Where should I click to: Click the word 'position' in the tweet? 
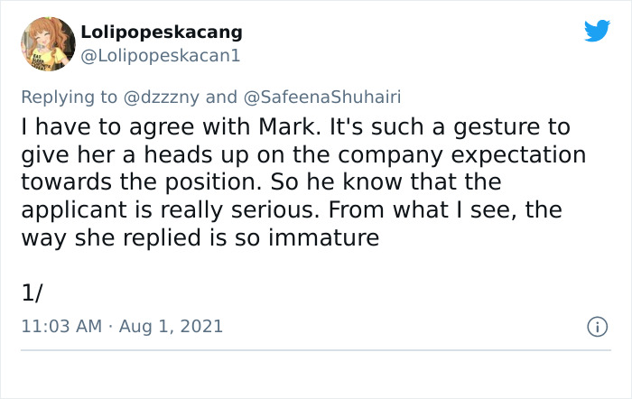(x=210, y=183)
